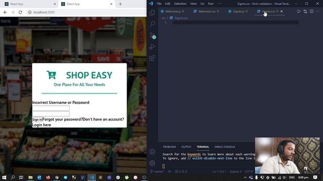
Task: View site information icon in address bar
Action: 30,12
